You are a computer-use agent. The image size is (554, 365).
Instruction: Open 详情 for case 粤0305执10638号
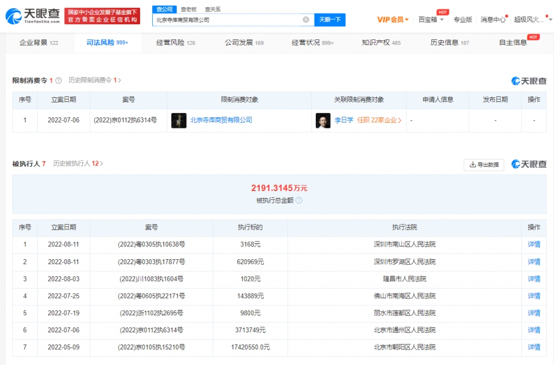534,244
